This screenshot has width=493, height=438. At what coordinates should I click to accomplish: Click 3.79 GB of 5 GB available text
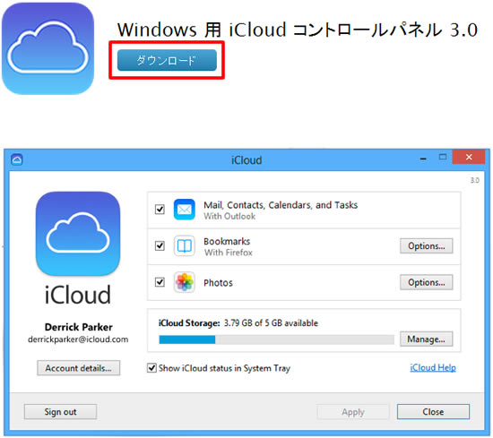[271, 323]
